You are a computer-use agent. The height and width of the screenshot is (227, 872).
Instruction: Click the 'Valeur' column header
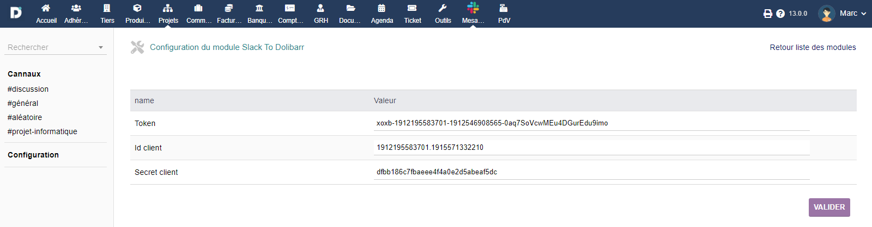[x=385, y=100]
